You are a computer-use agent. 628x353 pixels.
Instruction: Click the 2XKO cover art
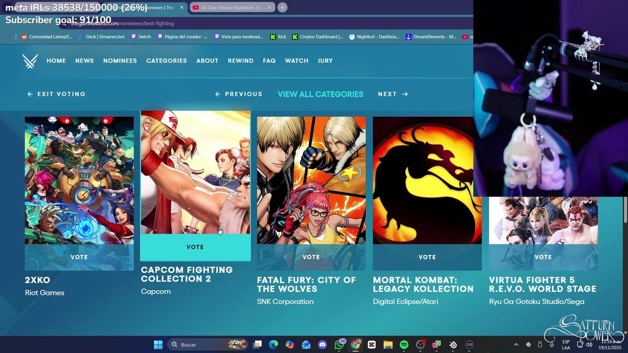79,180
